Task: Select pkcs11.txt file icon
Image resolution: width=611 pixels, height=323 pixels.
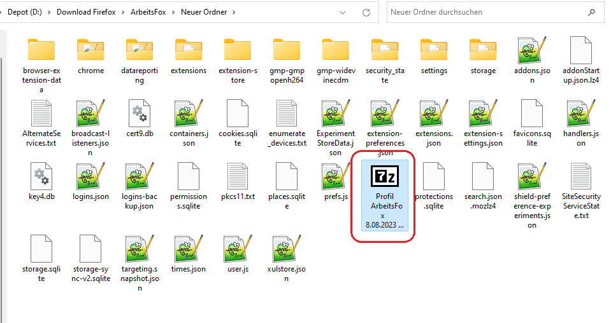Action: tap(238, 176)
